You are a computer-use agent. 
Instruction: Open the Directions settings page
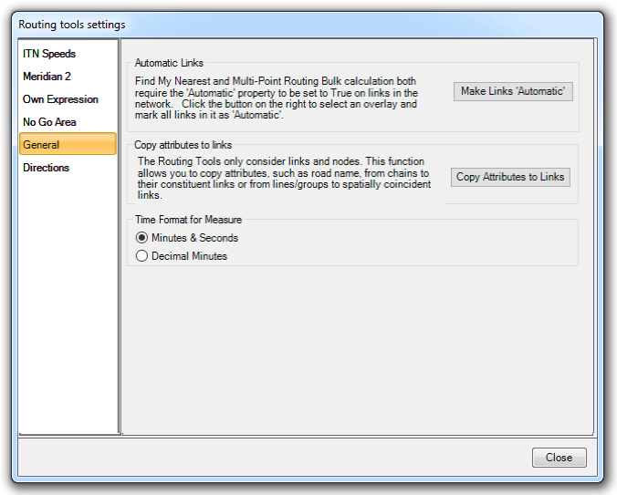[47, 168]
